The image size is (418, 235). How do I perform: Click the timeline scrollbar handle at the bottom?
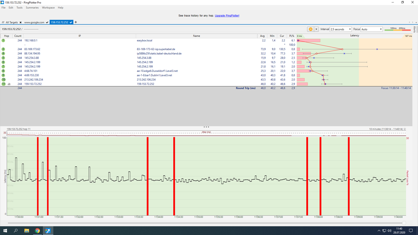[404, 223]
